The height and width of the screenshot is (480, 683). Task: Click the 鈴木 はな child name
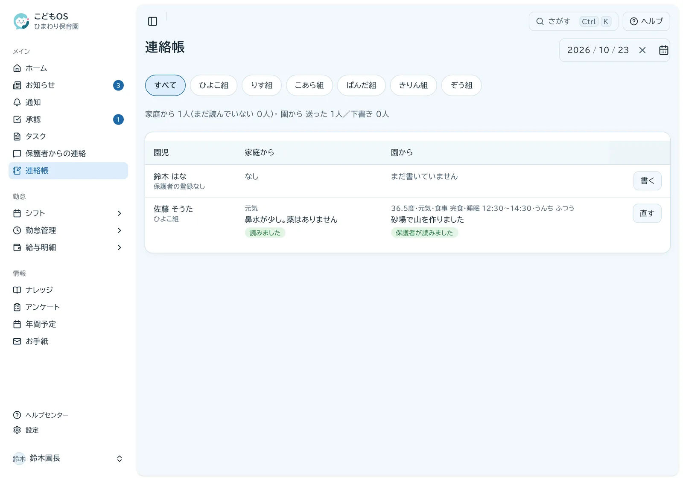(170, 176)
